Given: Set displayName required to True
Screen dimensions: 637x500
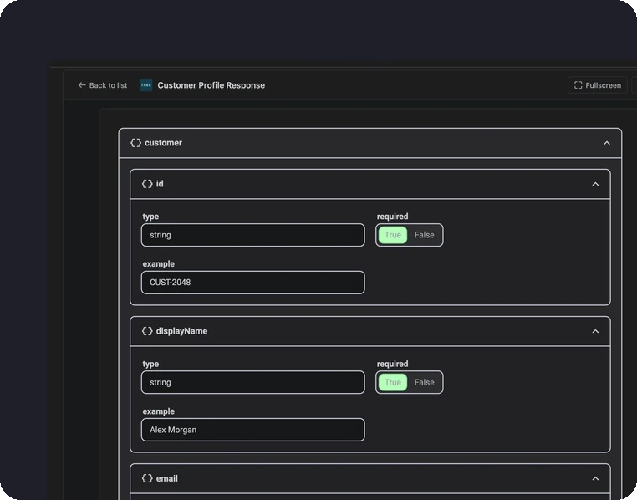Looking at the screenshot, I should 392,383.
